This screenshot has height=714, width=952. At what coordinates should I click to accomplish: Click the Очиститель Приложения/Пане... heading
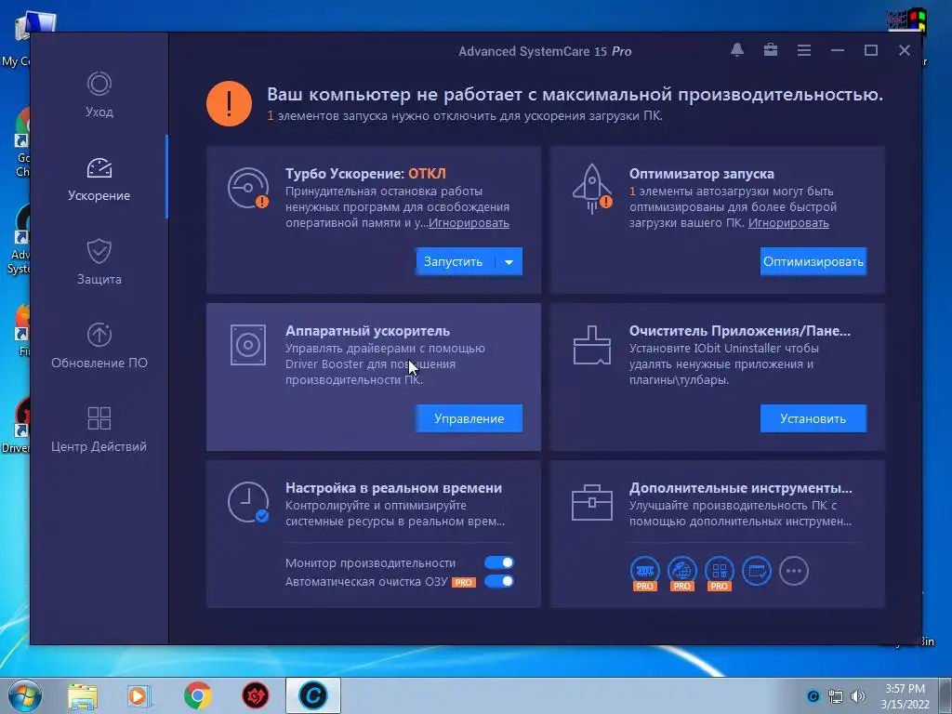(739, 331)
